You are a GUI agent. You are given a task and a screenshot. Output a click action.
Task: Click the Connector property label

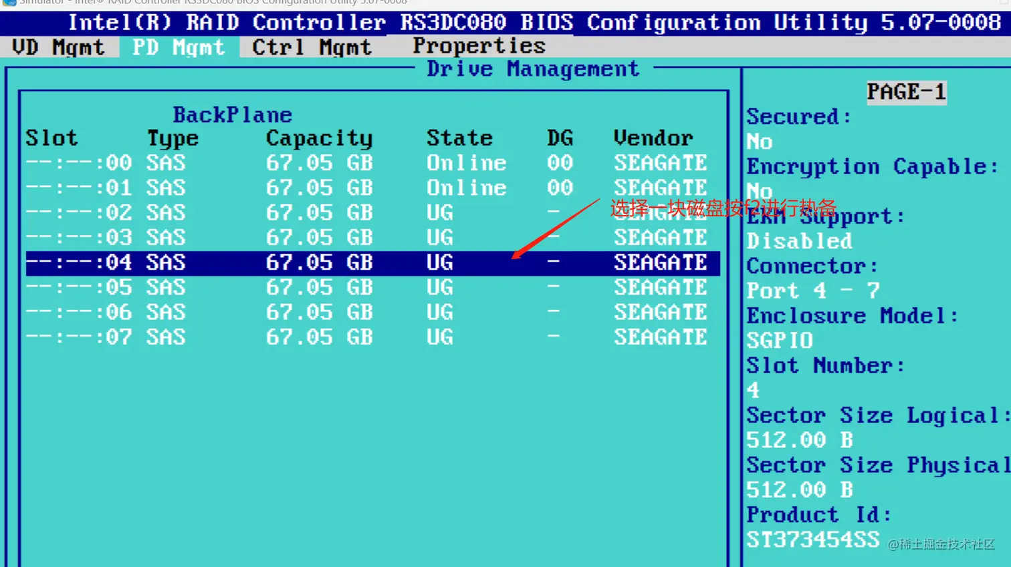(x=812, y=266)
